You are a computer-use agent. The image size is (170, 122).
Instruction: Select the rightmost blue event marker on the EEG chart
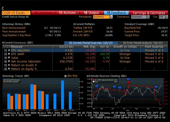tap(156, 87)
